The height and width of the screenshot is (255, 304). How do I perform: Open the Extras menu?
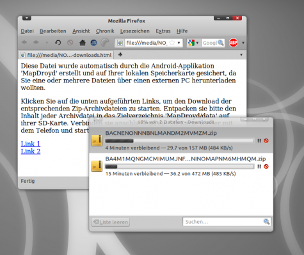click(163, 31)
